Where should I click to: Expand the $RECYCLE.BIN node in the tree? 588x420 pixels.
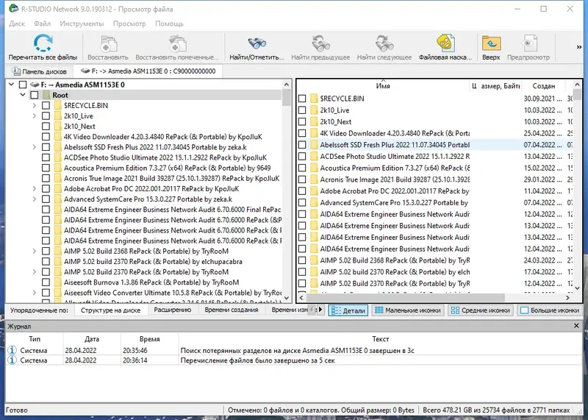(x=35, y=105)
